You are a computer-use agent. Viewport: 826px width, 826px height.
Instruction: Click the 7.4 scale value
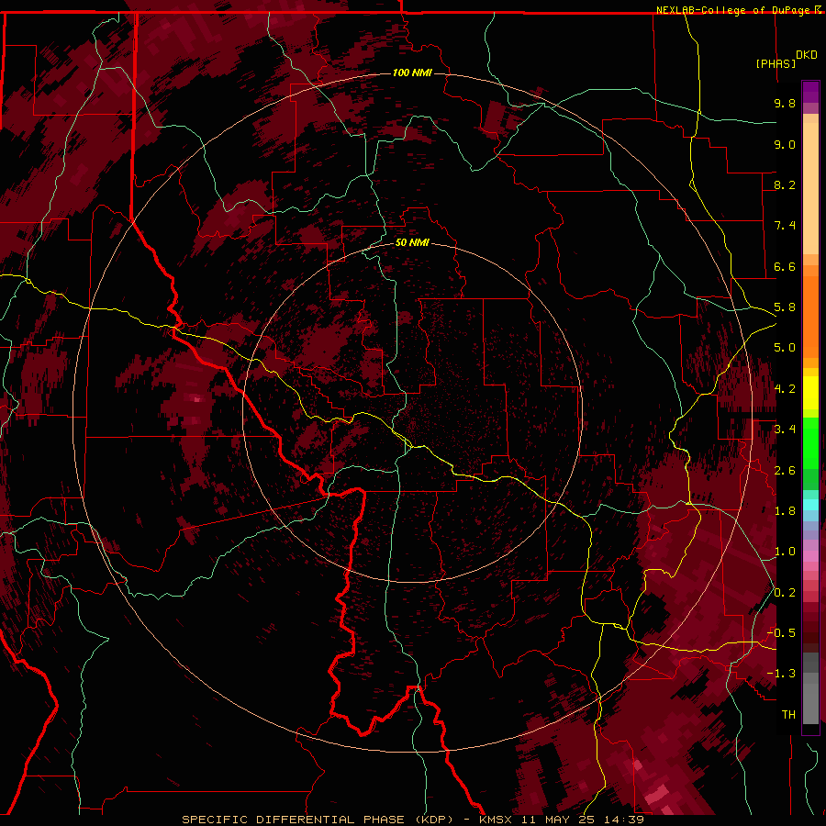(785, 226)
